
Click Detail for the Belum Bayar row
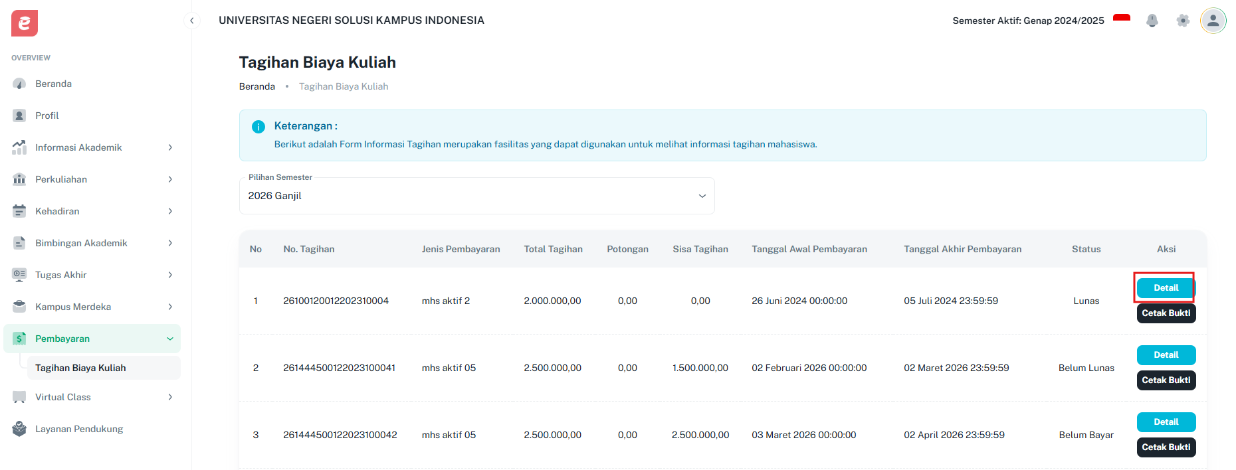1166,422
